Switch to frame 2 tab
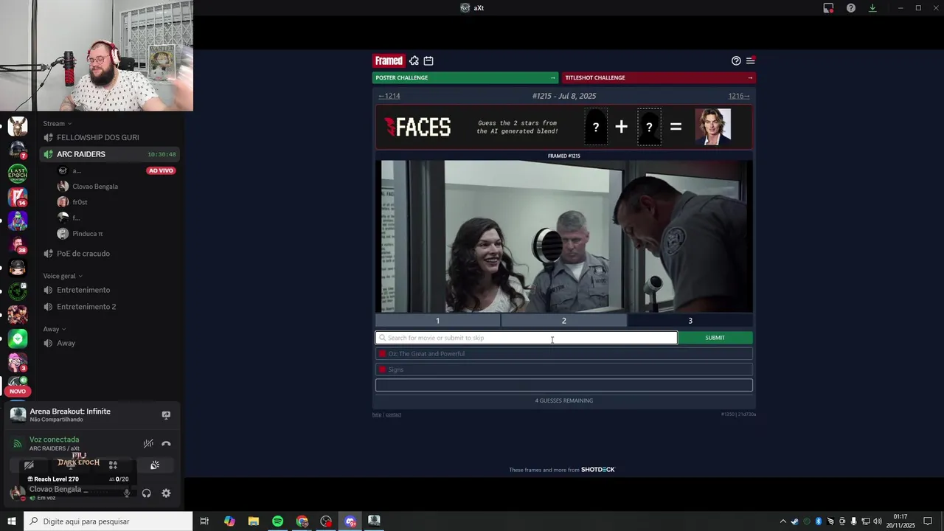This screenshot has height=531, width=944. [564, 321]
